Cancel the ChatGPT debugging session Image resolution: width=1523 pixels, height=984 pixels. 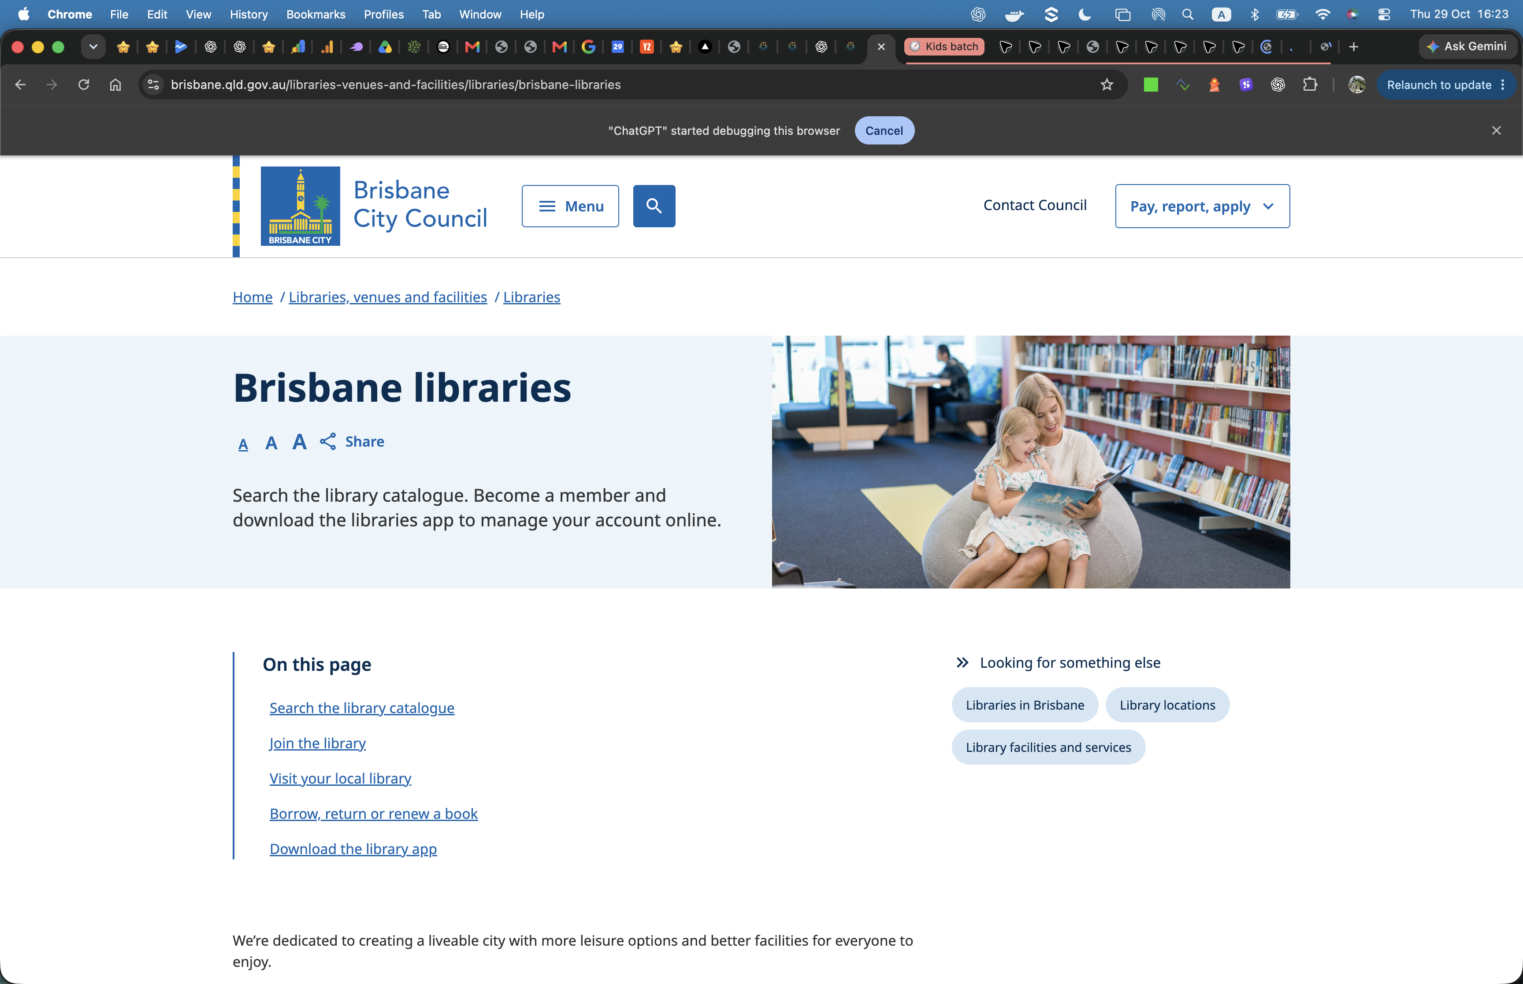click(x=884, y=130)
